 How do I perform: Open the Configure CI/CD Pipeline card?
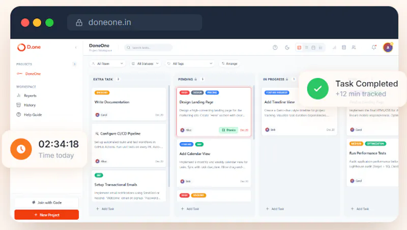pyautogui.click(x=129, y=145)
